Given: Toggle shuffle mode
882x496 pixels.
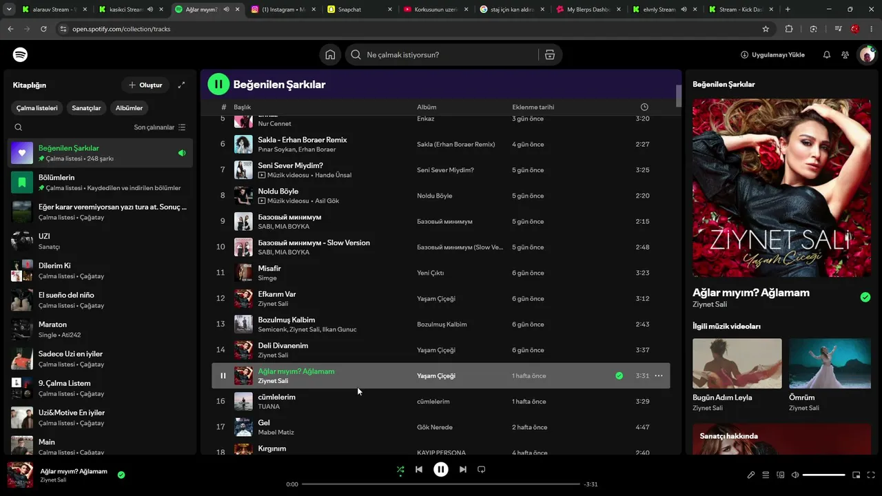Looking at the screenshot, I should [400, 470].
